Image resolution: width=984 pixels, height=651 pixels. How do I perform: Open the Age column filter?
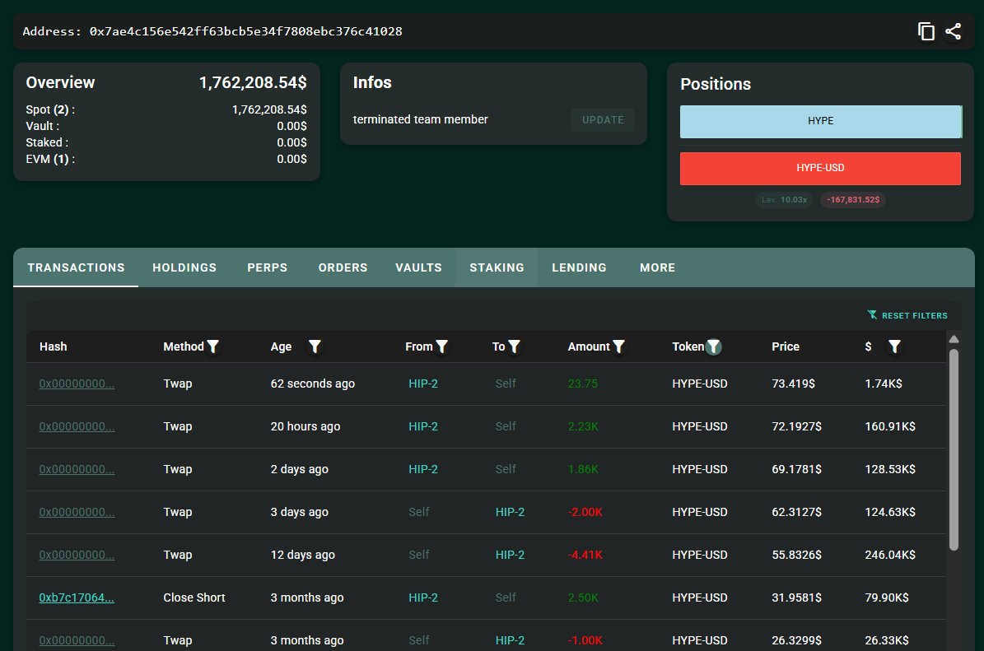click(x=315, y=346)
